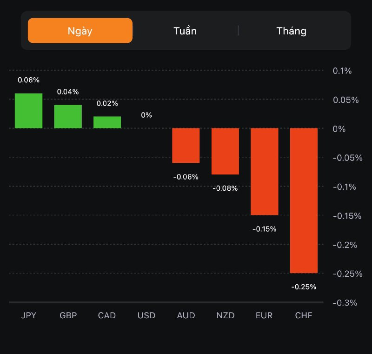Click the red CHF bar
This screenshot has height=354, width=372.
click(x=304, y=200)
